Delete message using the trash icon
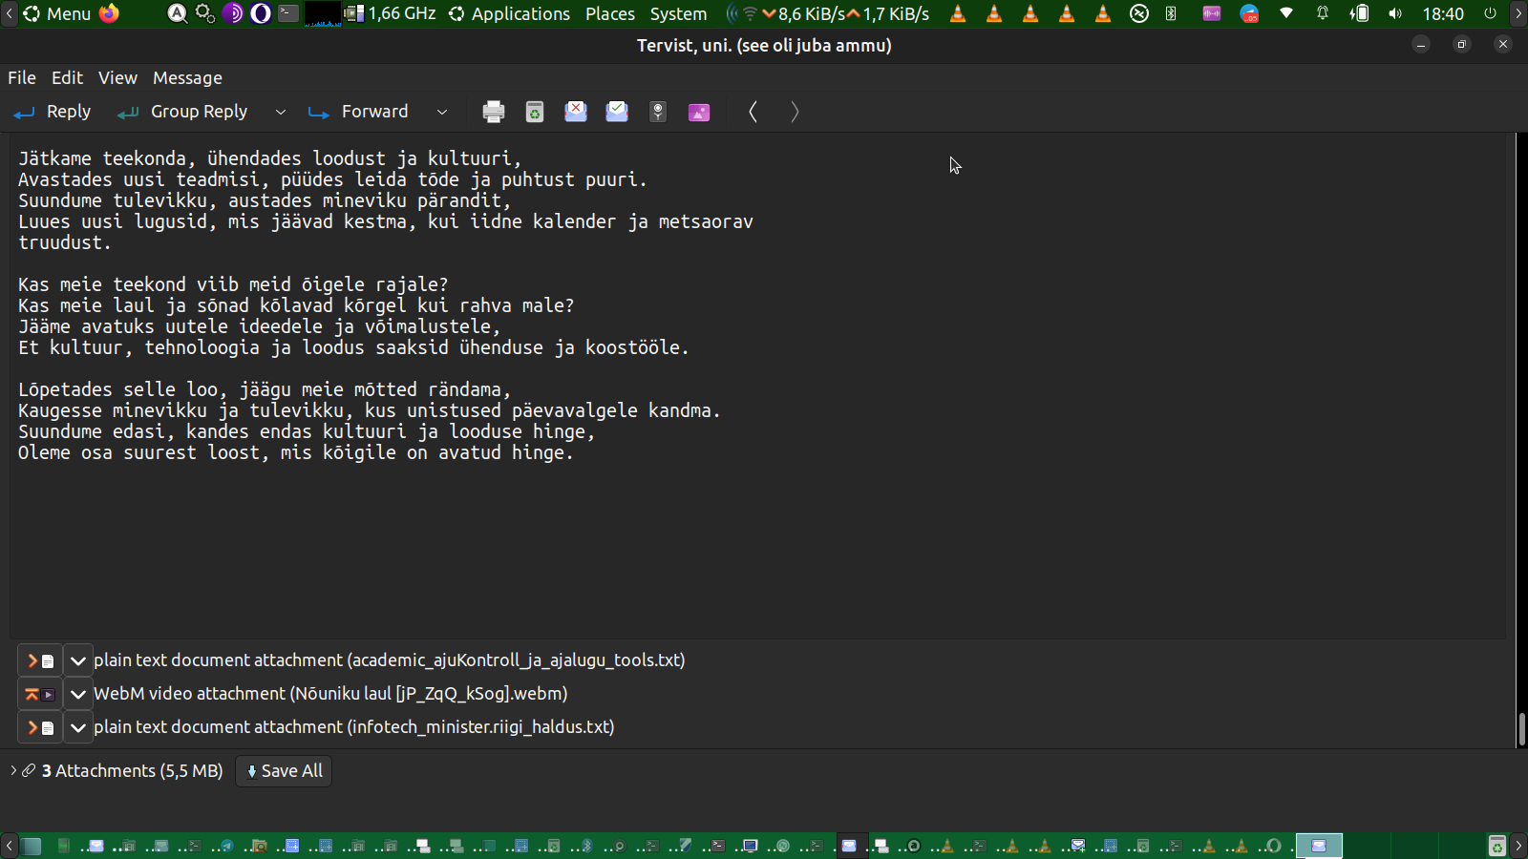Viewport: 1528px width, 859px height. point(535,112)
